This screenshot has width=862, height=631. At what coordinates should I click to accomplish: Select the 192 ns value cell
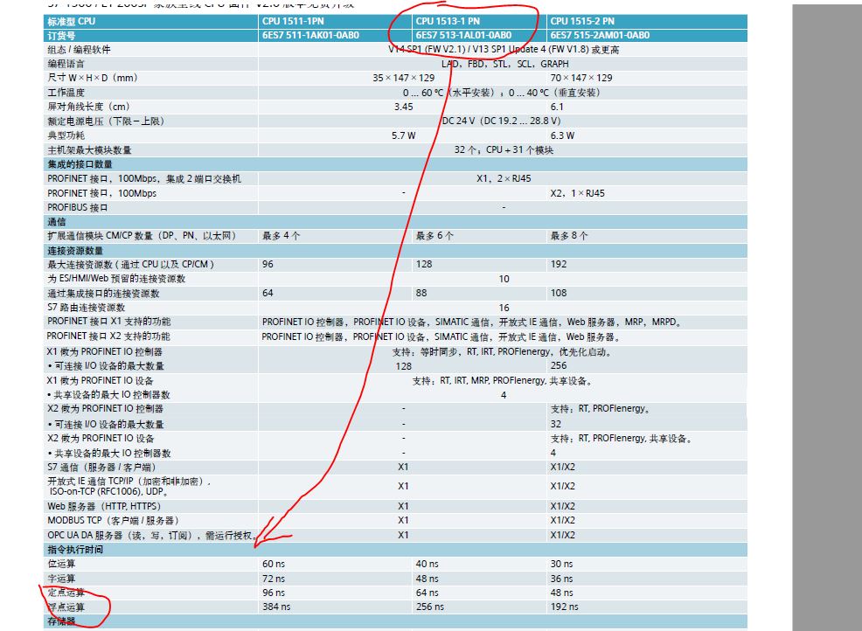point(564,607)
